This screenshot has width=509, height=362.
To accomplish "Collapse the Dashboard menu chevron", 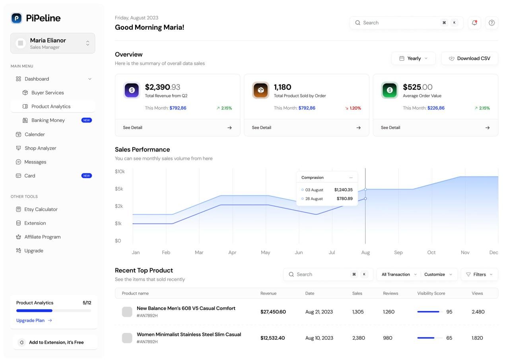I will (89, 79).
